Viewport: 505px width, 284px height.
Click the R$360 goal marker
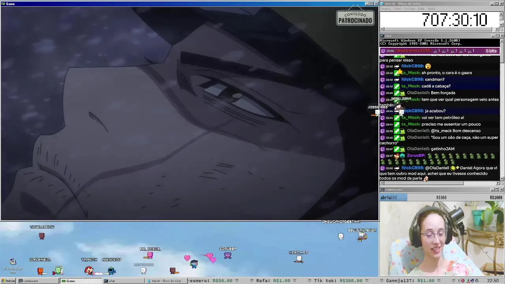(441, 198)
